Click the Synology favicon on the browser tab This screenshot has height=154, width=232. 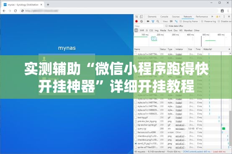click(5, 5)
